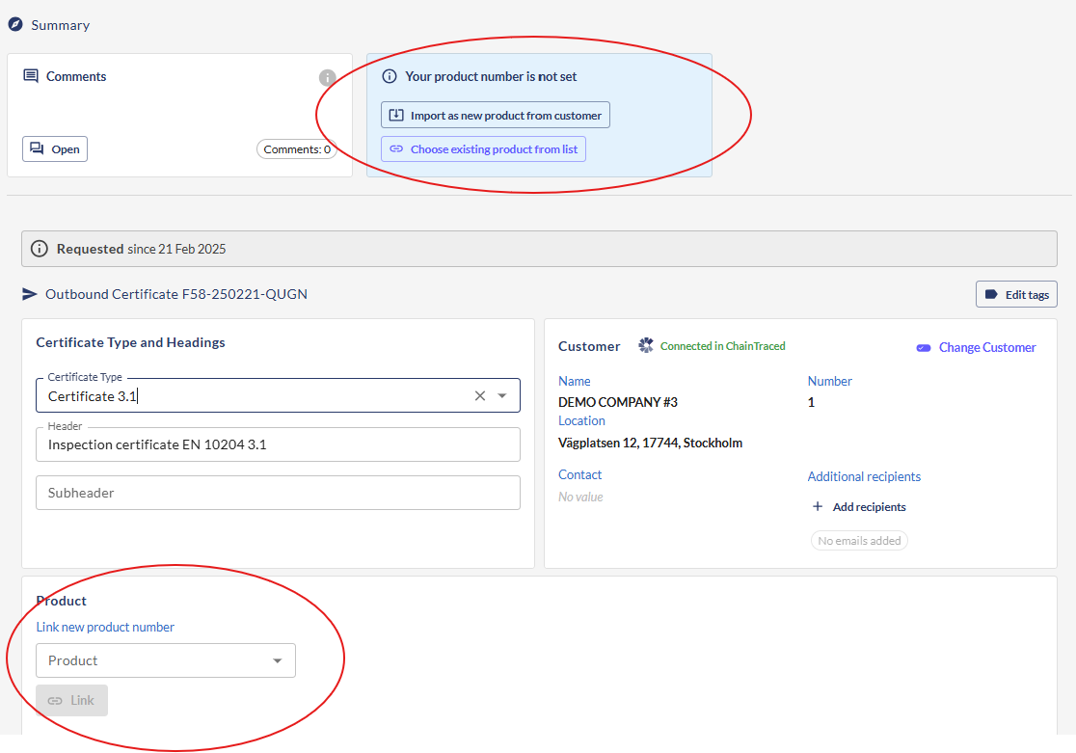Open the Product dropdown list
Image resolution: width=1076 pixels, height=753 pixels.
click(x=277, y=660)
